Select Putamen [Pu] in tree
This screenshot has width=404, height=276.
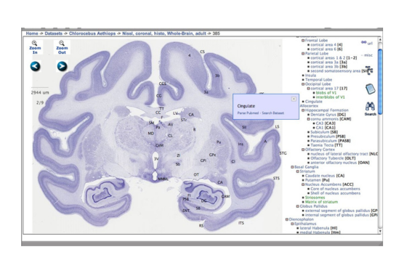(318, 180)
